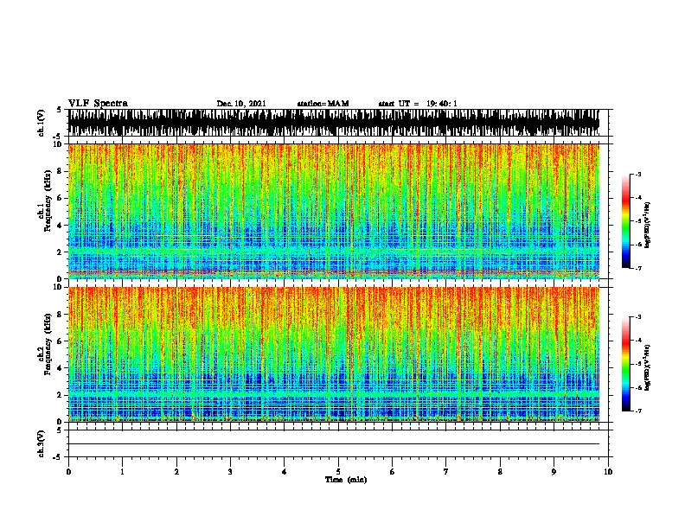Click tick label "1" on the Time axis
The width and height of the screenshot is (685, 529).
click(x=122, y=472)
